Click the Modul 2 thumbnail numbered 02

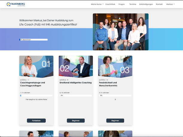[x=76, y=66]
